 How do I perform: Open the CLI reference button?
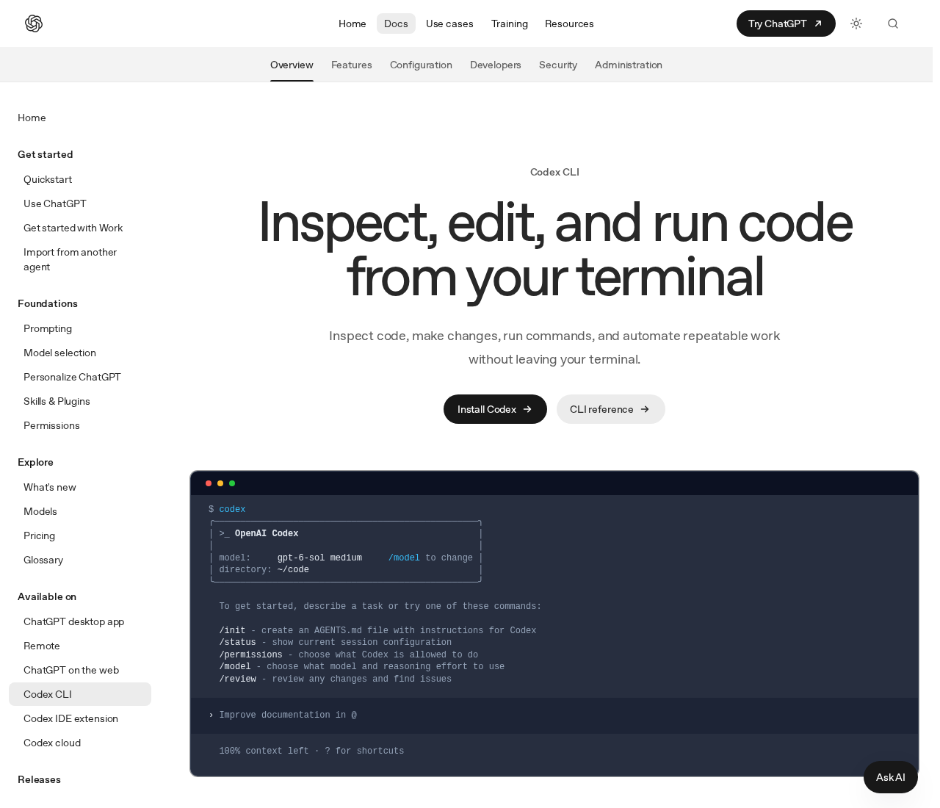[x=610, y=409]
